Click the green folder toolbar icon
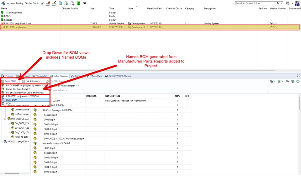This screenshot has width=301, height=176. tap(78, 3)
